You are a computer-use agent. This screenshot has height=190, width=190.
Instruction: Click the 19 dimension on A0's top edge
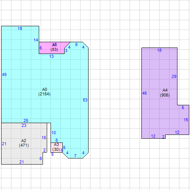pyautogui.click(x=20, y=28)
